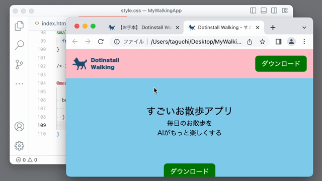Show additional views via activity bar ellipsis
Viewport: 322px width, 181px height.
(19, 84)
